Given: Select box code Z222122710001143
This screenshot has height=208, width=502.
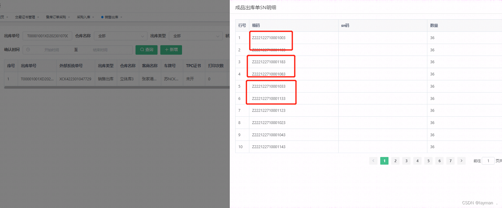Looking at the screenshot, I should click(269, 147).
